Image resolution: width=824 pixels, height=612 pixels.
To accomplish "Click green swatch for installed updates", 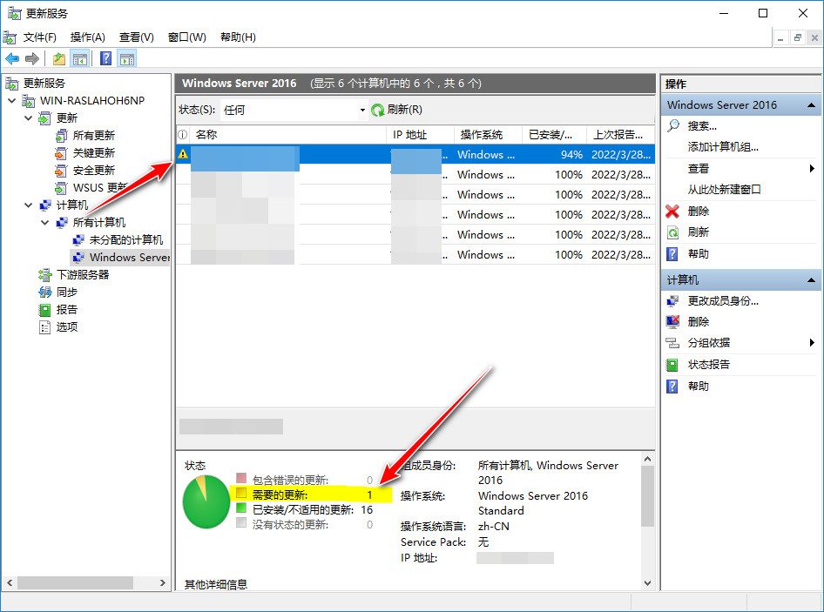I will coord(241,508).
